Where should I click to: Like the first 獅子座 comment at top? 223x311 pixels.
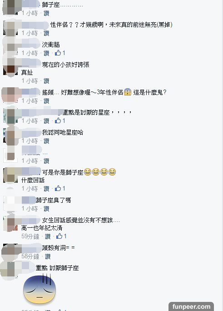pos(46,13)
